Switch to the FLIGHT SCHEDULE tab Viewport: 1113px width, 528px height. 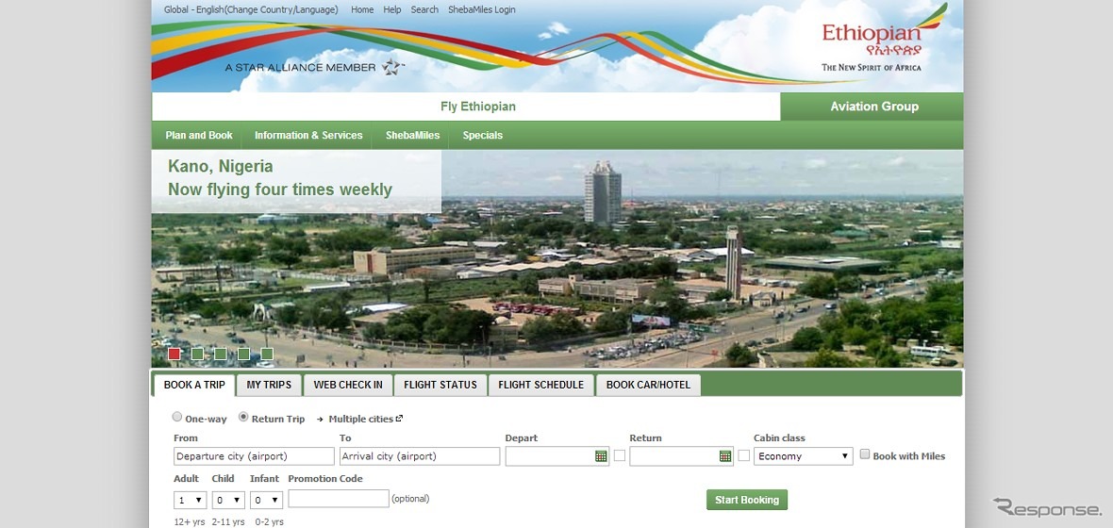coord(540,385)
